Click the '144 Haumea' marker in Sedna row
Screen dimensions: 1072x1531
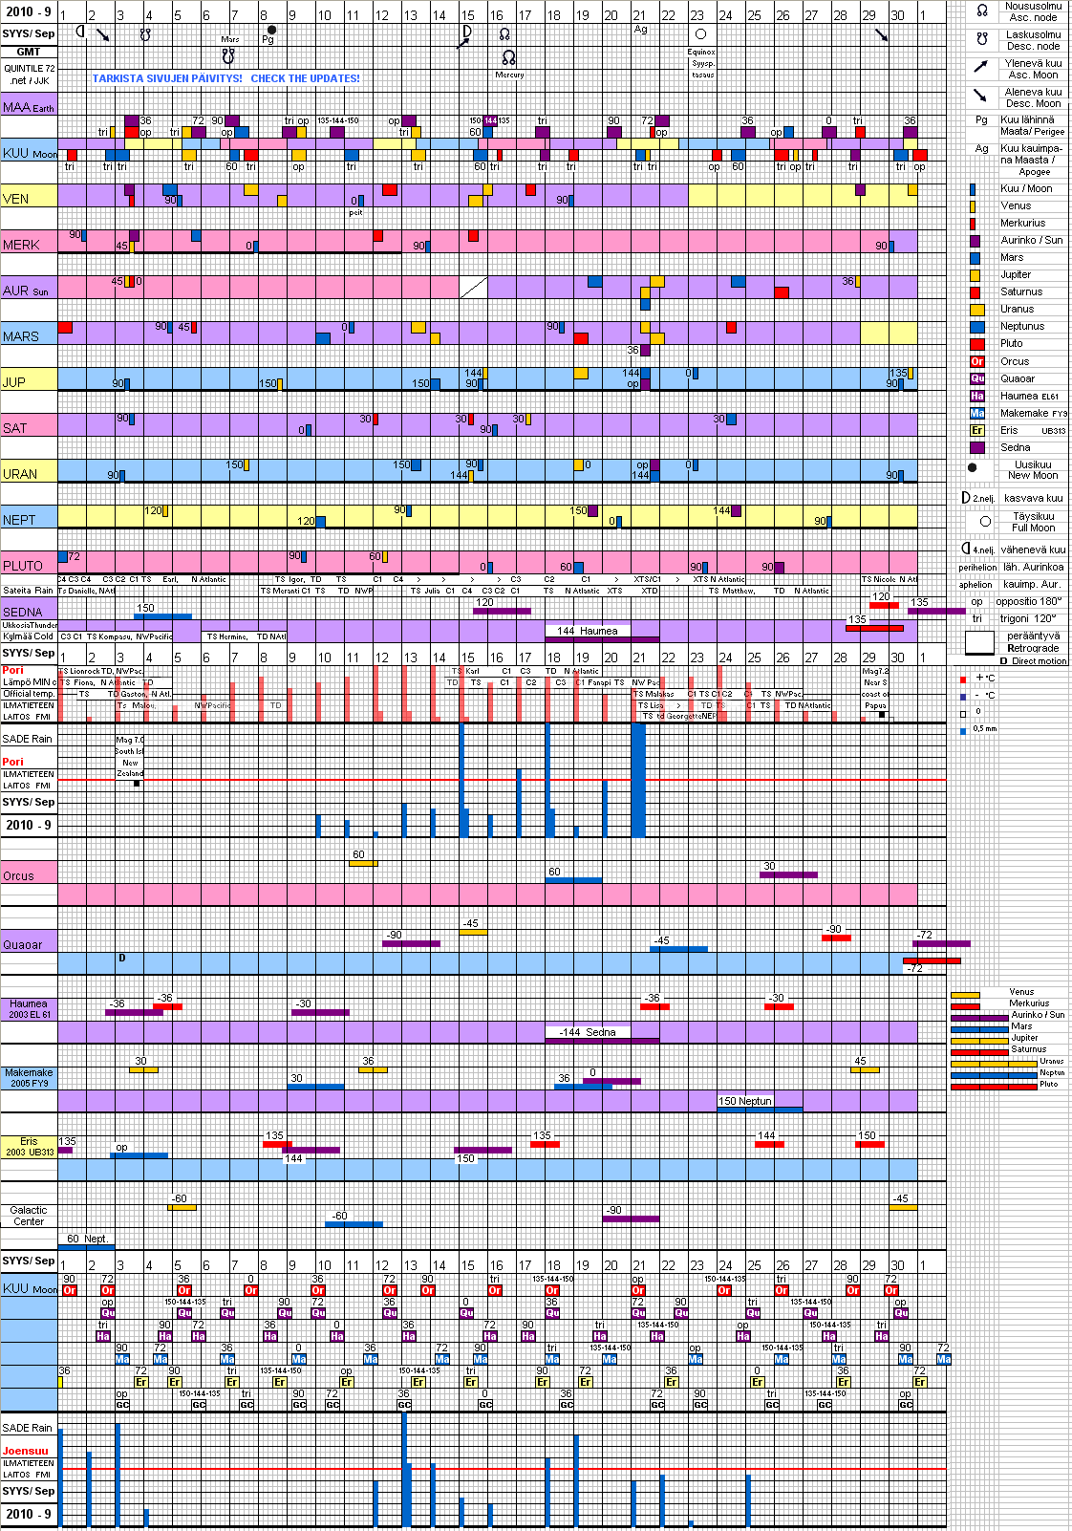click(587, 631)
